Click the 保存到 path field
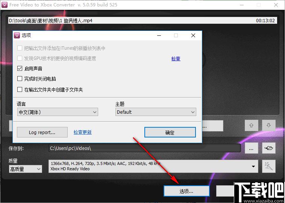This screenshot has height=203, width=285. [x=145, y=148]
